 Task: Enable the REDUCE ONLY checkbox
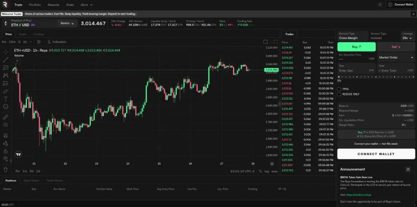tap(339, 94)
